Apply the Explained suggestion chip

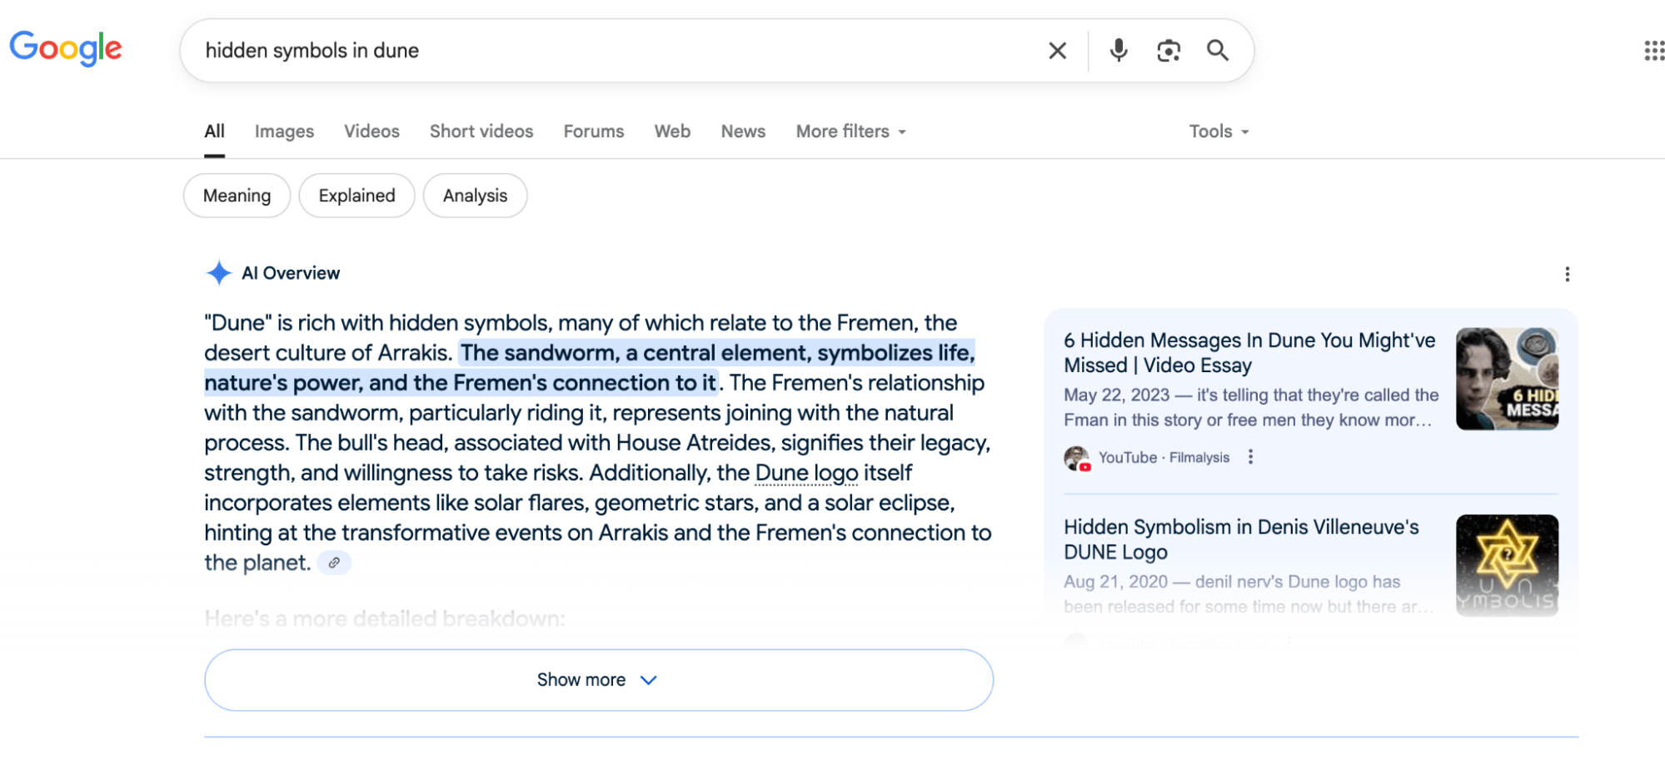click(356, 196)
